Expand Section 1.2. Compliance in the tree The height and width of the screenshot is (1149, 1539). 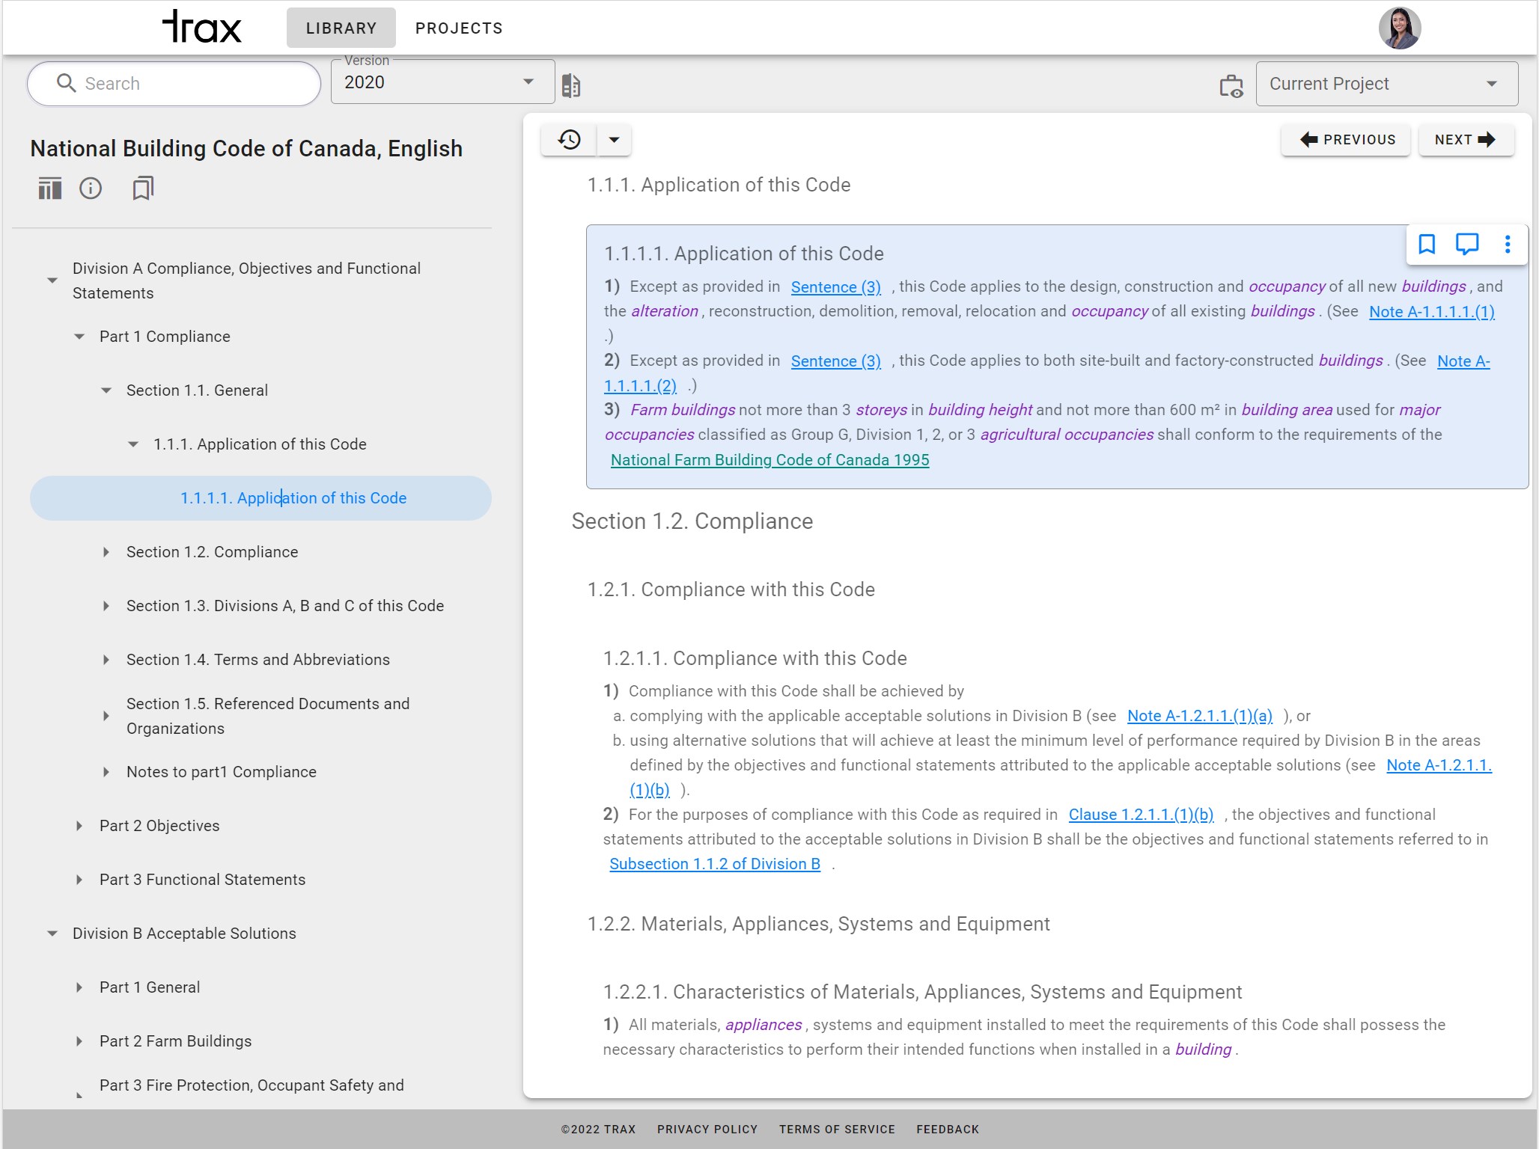(106, 552)
